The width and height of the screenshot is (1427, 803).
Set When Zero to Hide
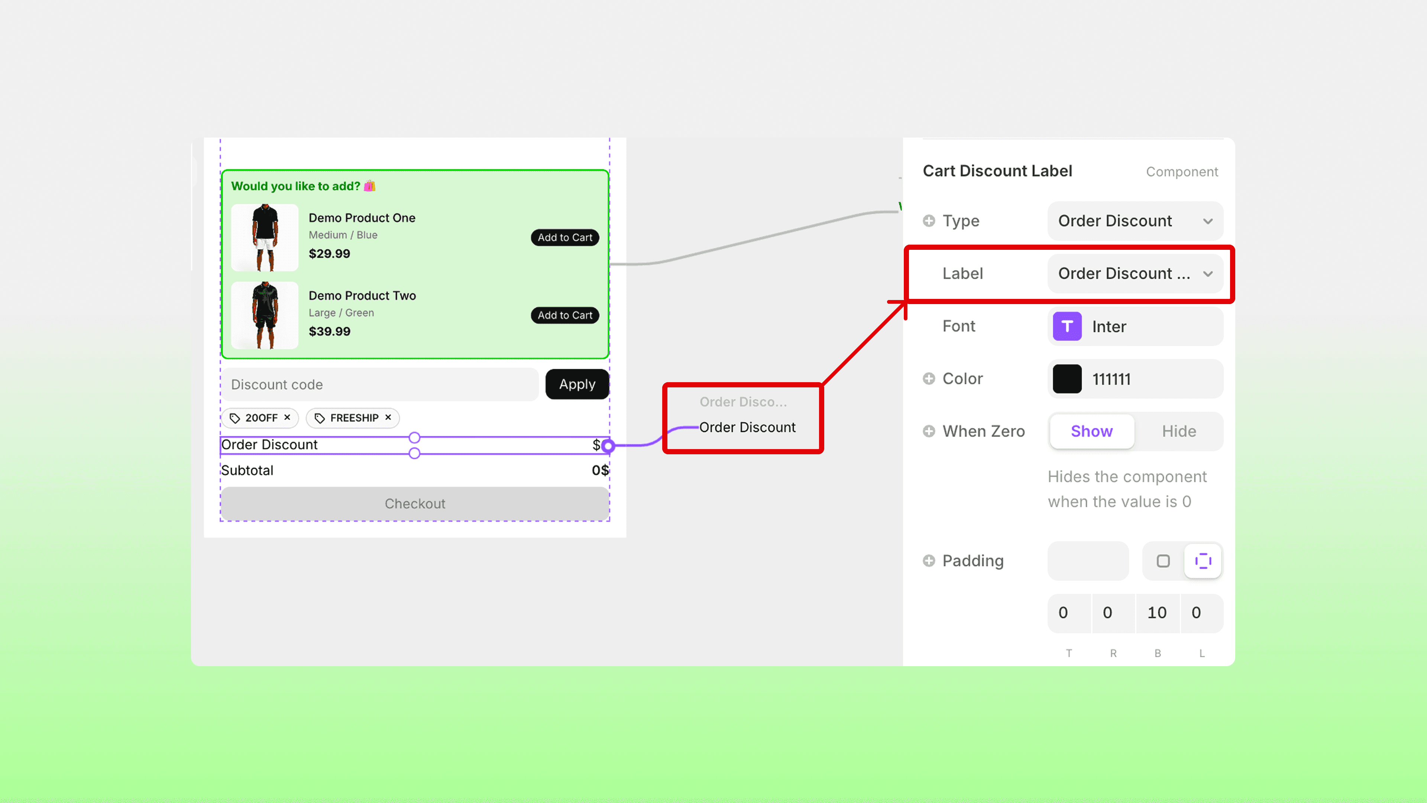tap(1179, 431)
